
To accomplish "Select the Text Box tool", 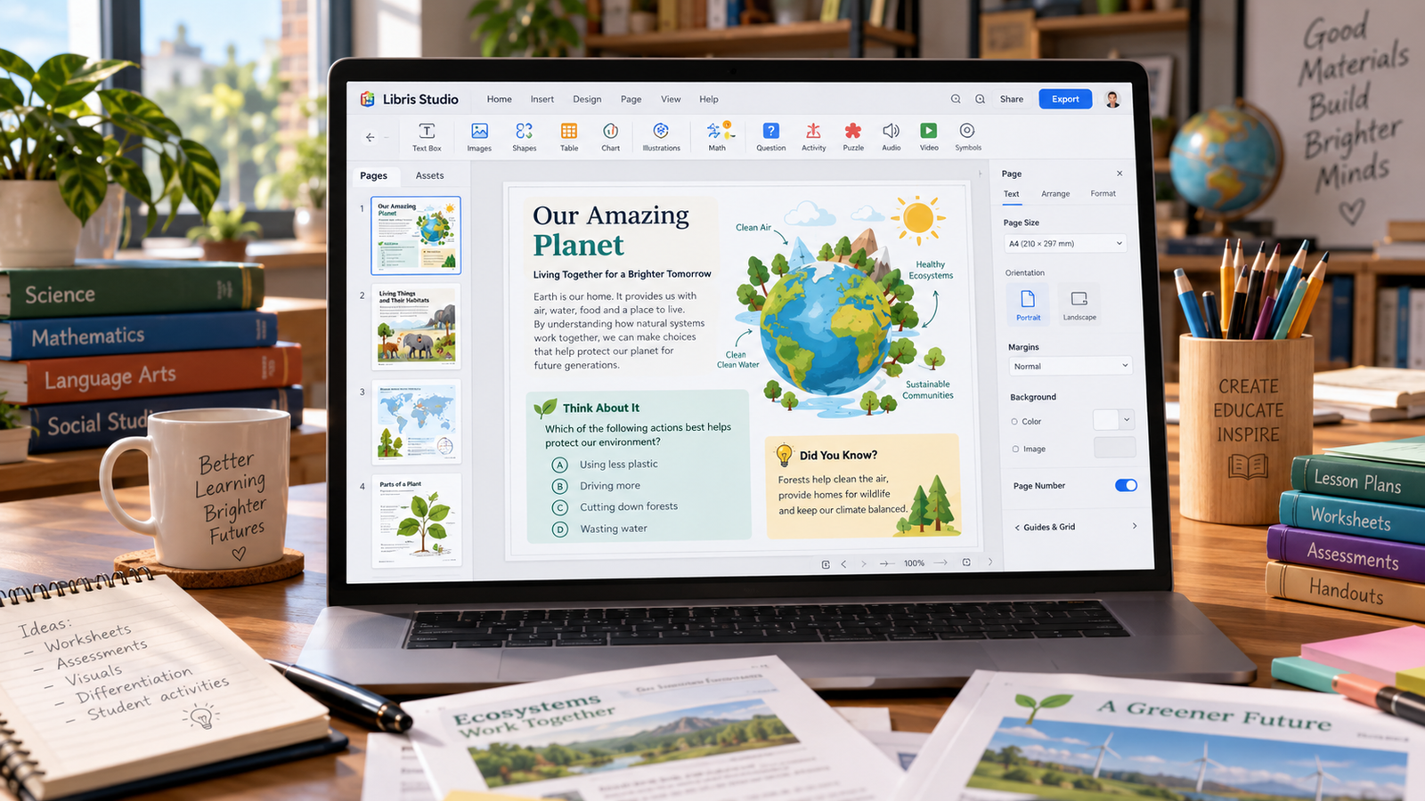I will pos(427,137).
